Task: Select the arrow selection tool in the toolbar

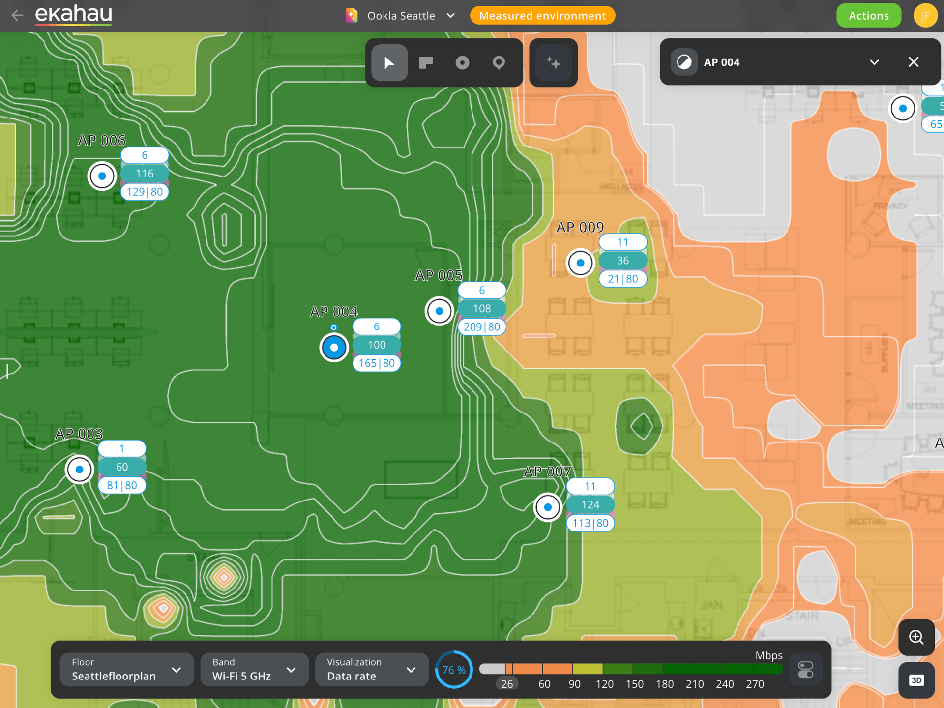Action: coord(388,62)
